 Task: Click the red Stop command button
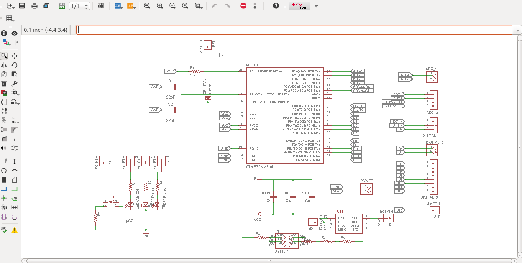[x=243, y=6]
